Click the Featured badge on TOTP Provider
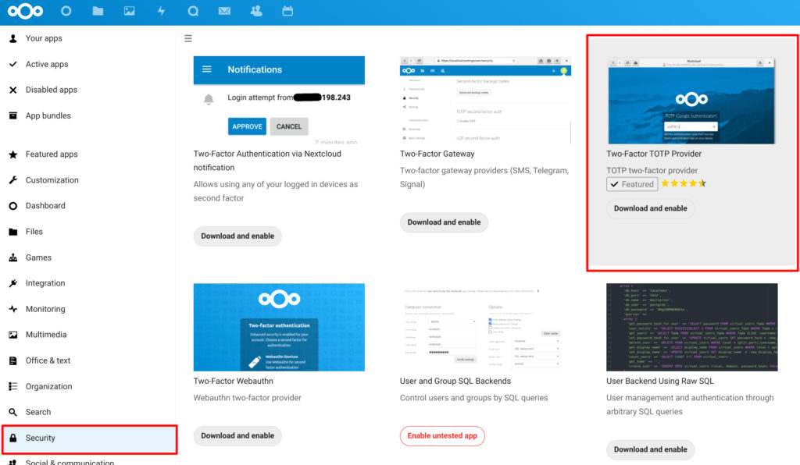800x465 pixels. [631, 184]
